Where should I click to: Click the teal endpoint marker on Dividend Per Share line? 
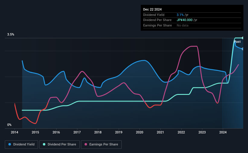[x=243, y=38]
